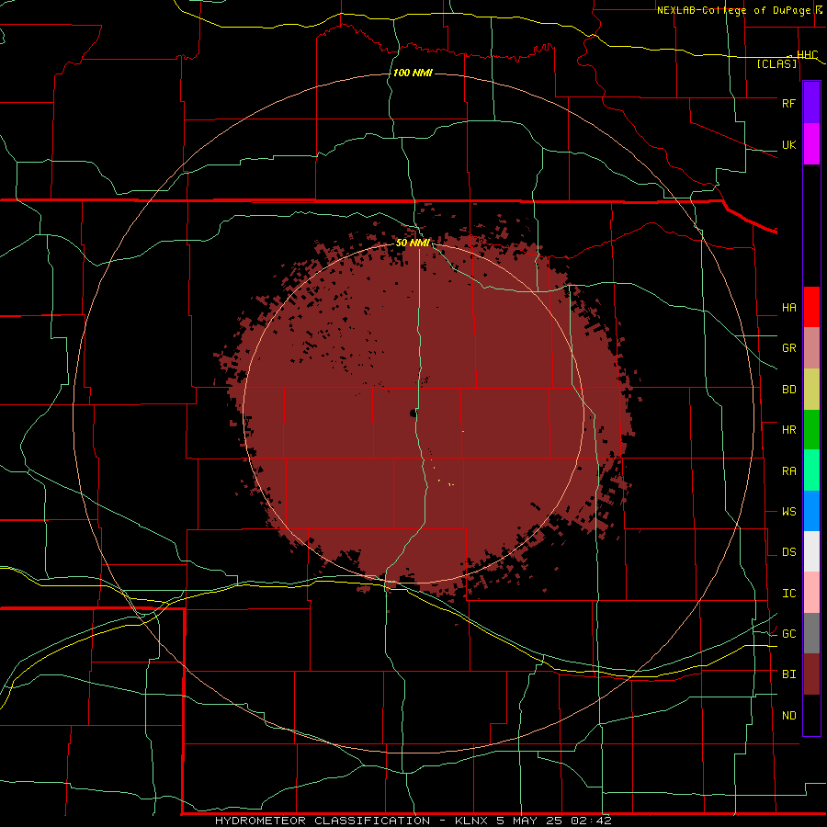Click the WS legend label

point(789,511)
